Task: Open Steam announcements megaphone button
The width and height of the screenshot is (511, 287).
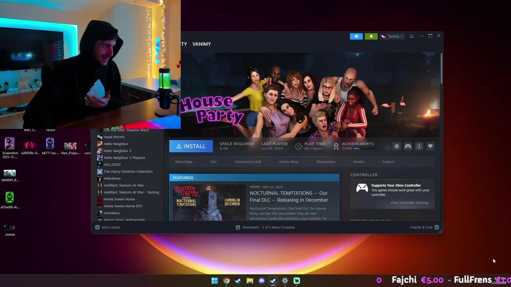Action: pyautogui.click(x=357, y=36)
